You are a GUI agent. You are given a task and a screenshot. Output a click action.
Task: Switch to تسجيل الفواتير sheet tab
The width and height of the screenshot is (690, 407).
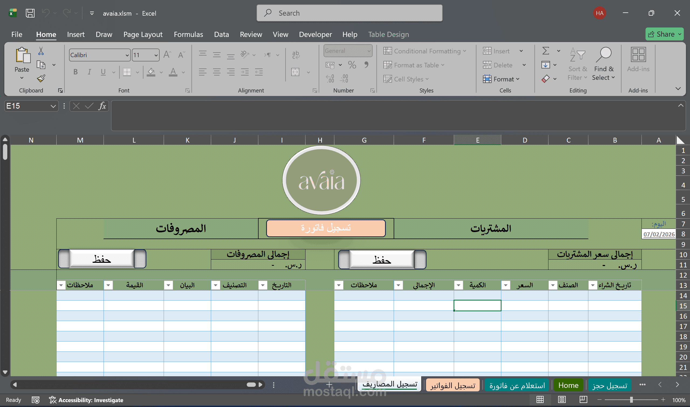[x=452, y=385]
